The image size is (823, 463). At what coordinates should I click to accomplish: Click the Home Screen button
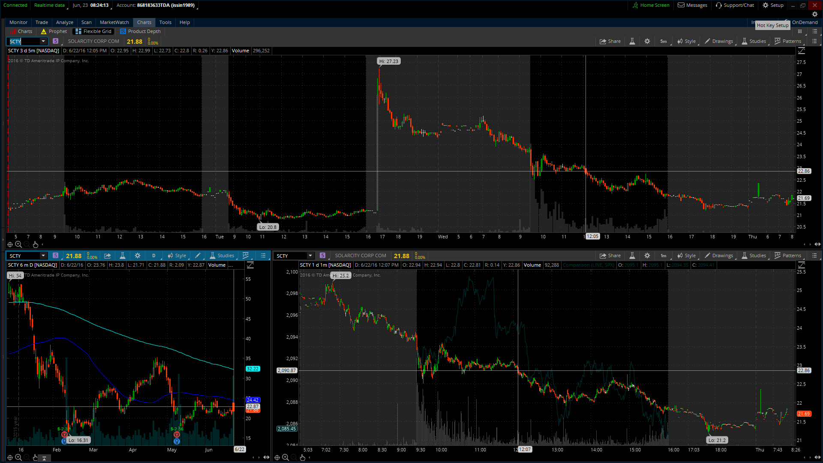tap(651, 5)
